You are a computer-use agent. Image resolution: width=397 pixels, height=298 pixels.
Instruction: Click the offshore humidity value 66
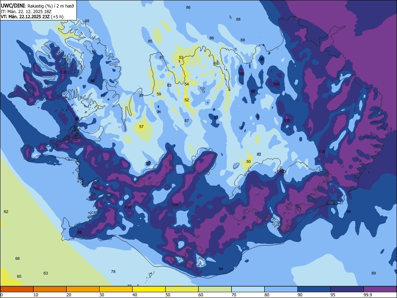pos(17,259)
